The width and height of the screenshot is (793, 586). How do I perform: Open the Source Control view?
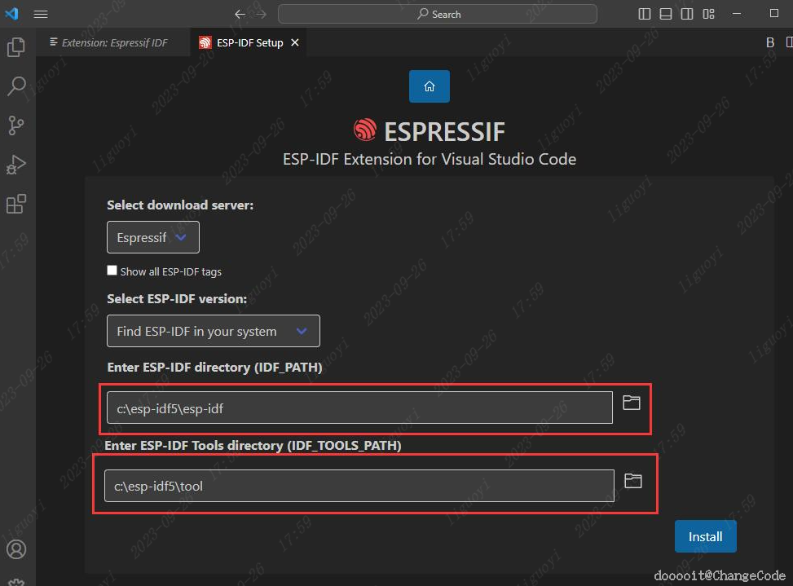(x=16, y=126)
